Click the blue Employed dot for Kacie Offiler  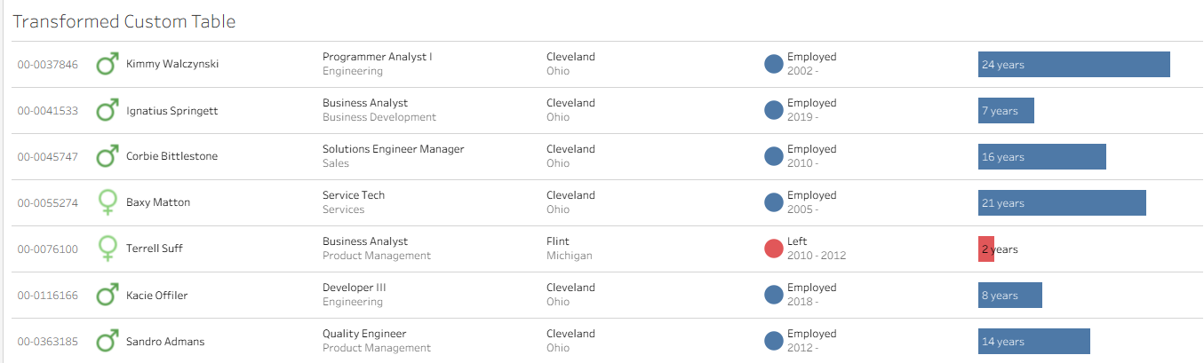(774, 295)
